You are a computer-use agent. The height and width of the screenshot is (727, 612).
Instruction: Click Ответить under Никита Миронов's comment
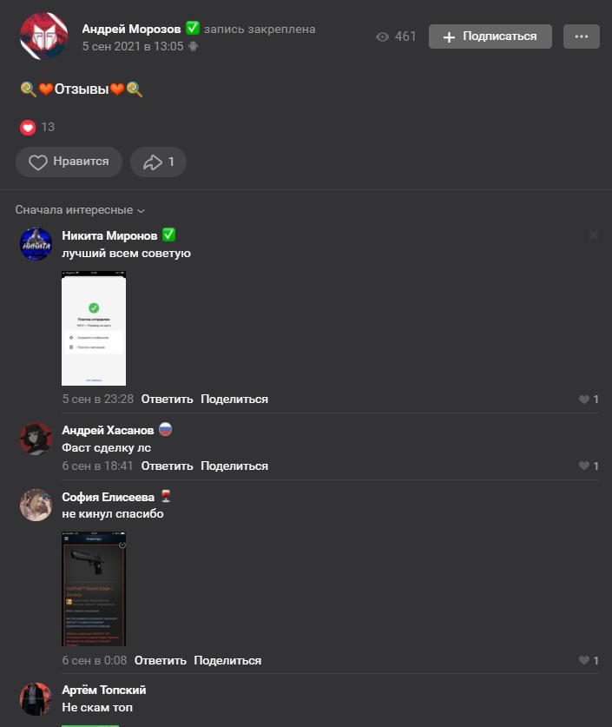[167, 400]
